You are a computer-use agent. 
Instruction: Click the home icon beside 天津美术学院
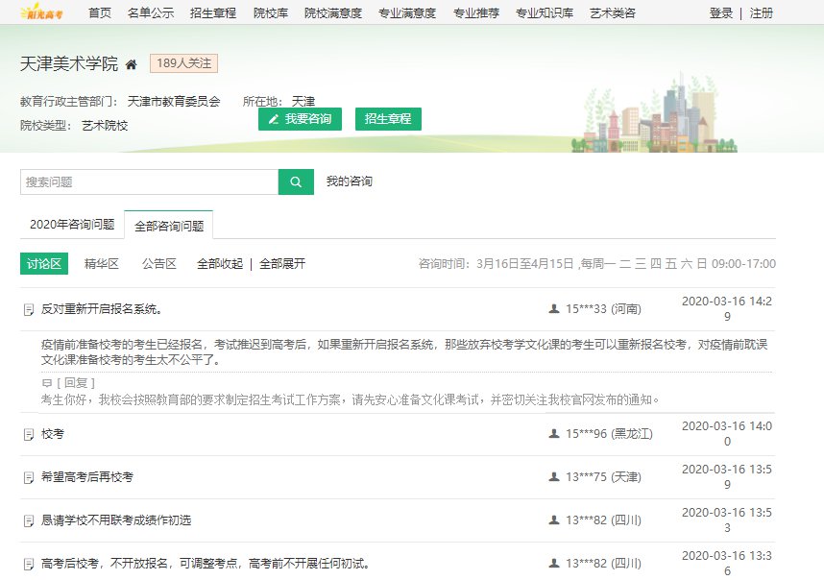[x=132, y=64]
